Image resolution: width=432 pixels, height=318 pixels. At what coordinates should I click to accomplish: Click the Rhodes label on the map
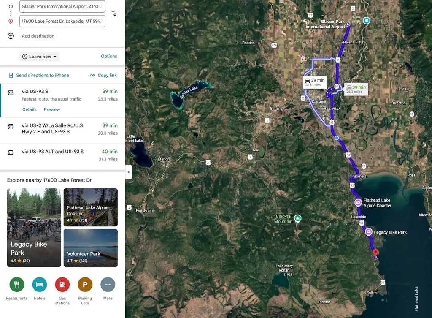(x=248, y=43)
